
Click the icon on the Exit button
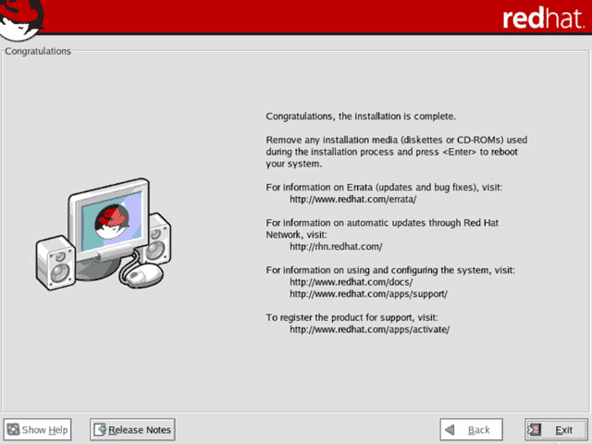point(536,429)
